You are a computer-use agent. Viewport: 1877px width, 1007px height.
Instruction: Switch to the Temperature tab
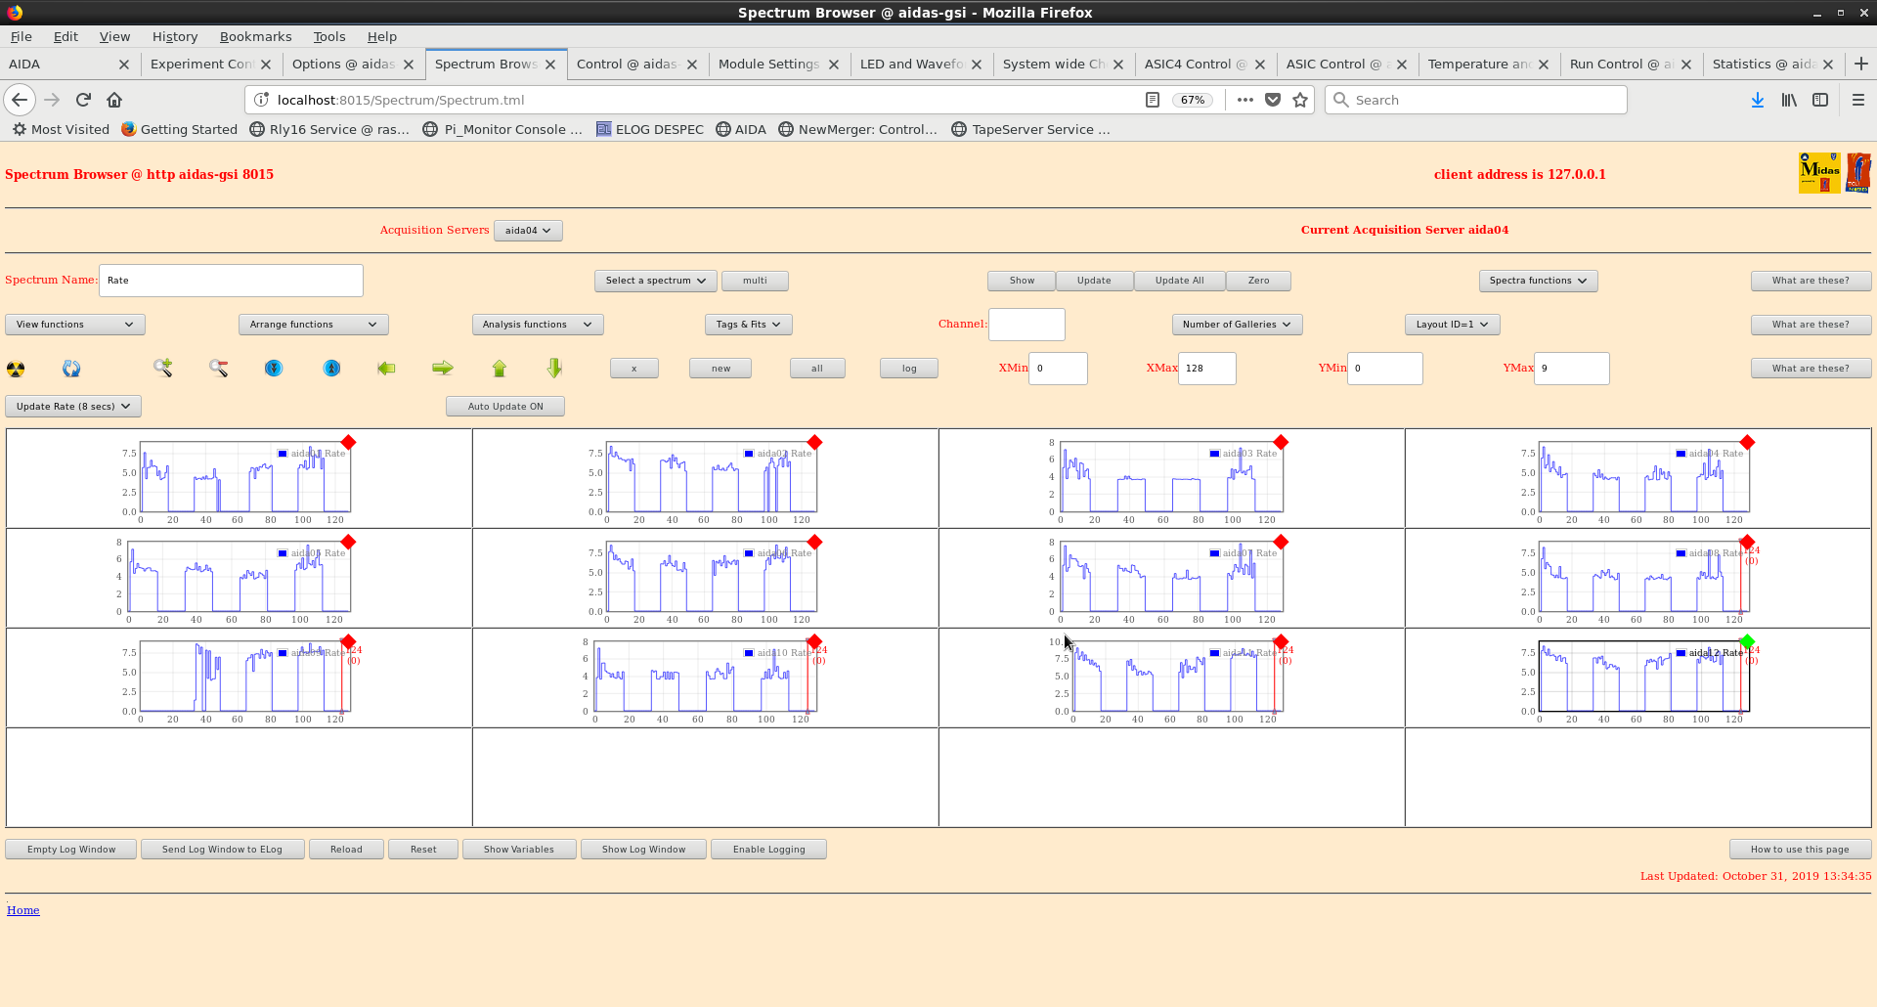pyautogui.click(x=1478, y=64)
